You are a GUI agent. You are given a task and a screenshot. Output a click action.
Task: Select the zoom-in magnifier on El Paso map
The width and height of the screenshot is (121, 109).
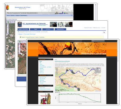coord(8,22)
